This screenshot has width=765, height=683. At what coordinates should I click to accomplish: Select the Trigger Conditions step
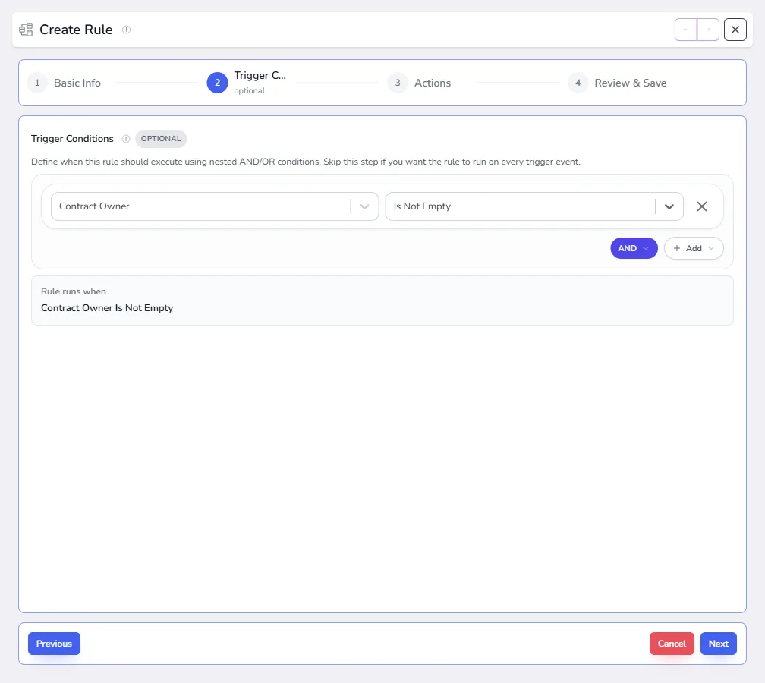(247, 83)
